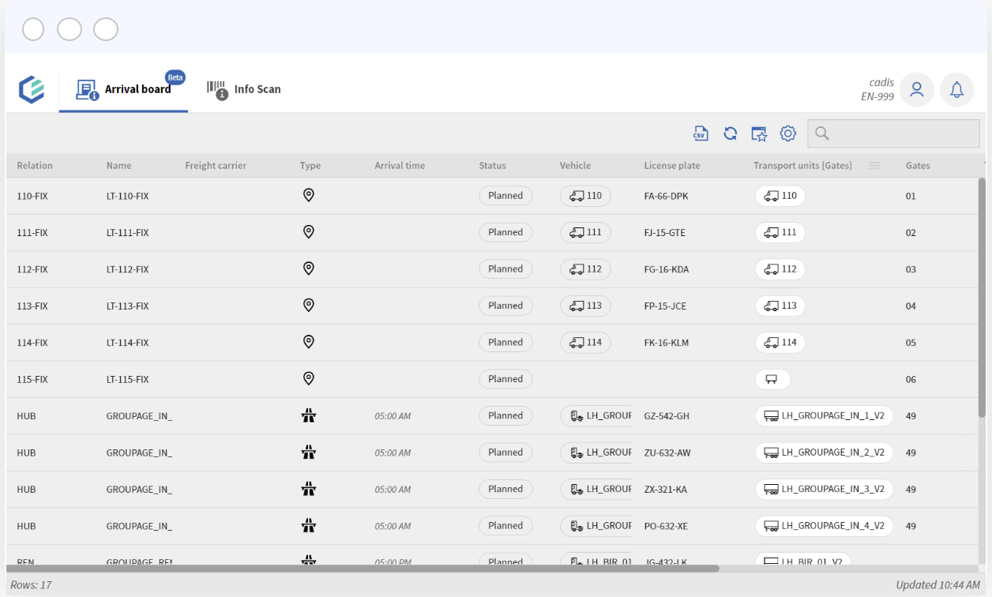Click the truck icon badge for vehicle 110
The width and height of the screenshot is (992, 597).
pos(585,195)
